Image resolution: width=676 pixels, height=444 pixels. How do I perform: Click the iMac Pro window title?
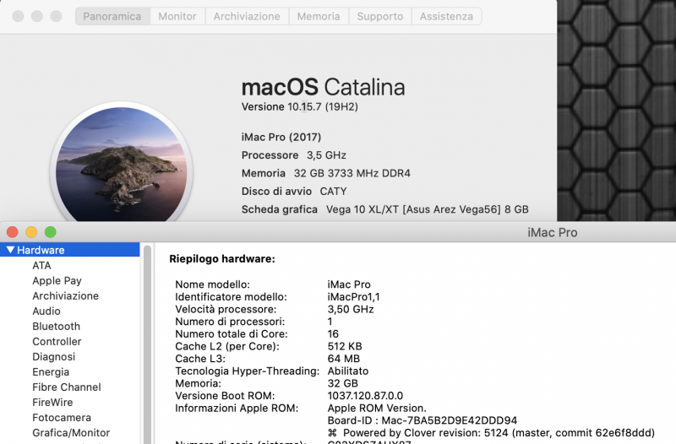(x=553, y=232)
